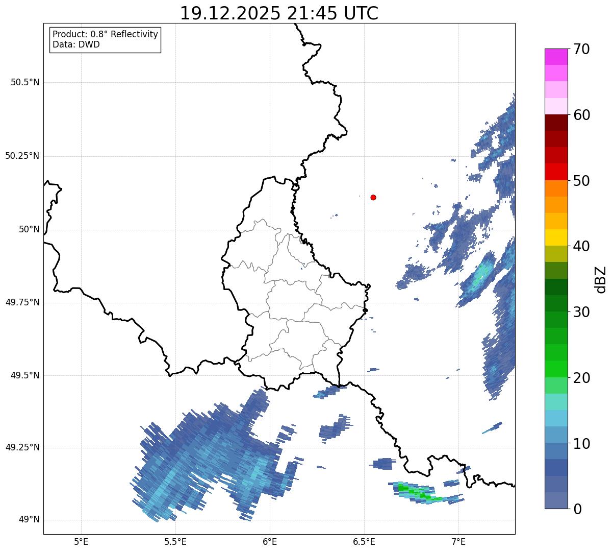This screenshot has height=552, width=613.
Task: Click the colorbar tick label "70"
Action: pyautogui.click(x=581, y=49)
